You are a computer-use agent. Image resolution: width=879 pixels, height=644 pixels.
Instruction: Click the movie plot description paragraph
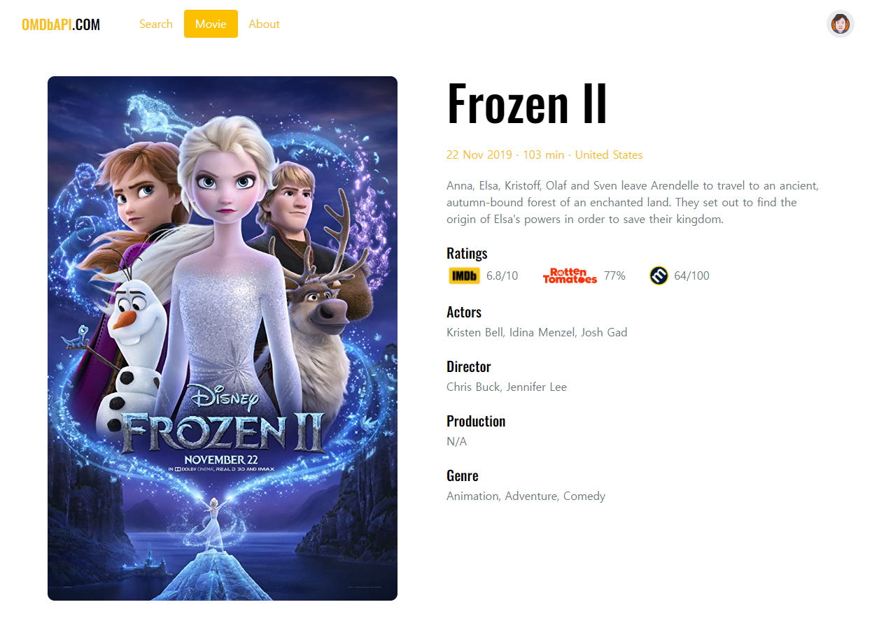coord(633,202)
